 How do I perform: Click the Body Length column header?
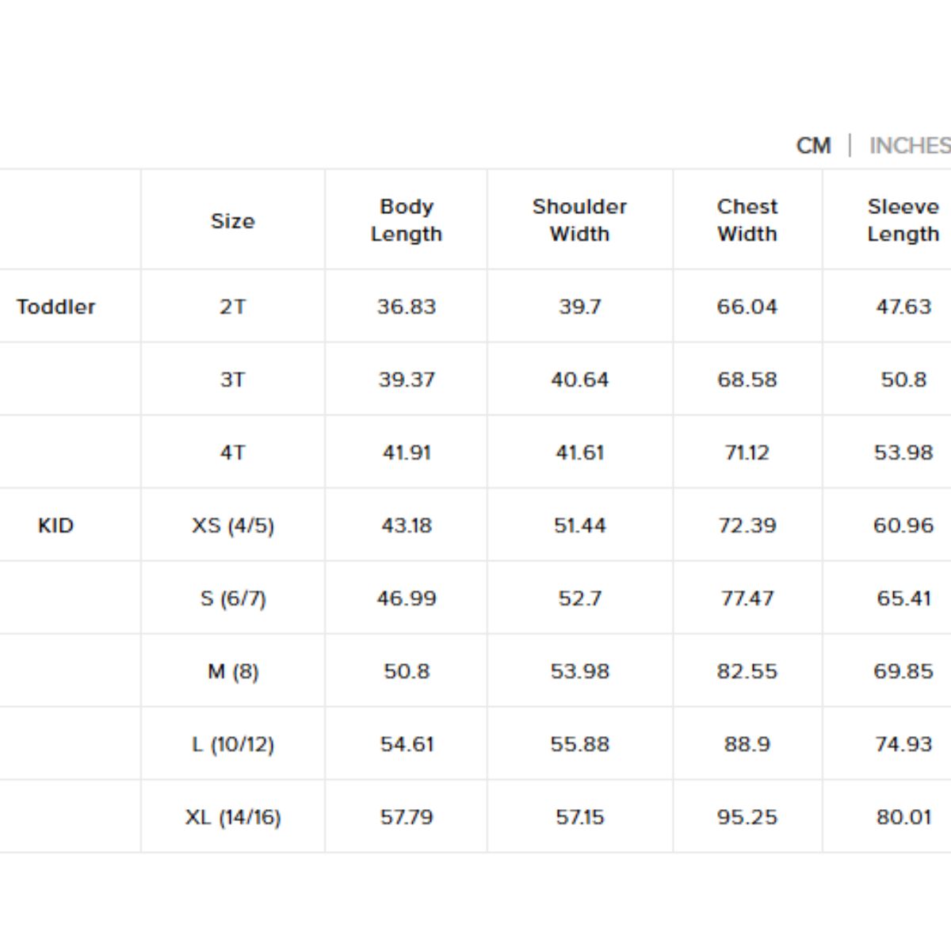pyautogui.click(x=406, y=220)
